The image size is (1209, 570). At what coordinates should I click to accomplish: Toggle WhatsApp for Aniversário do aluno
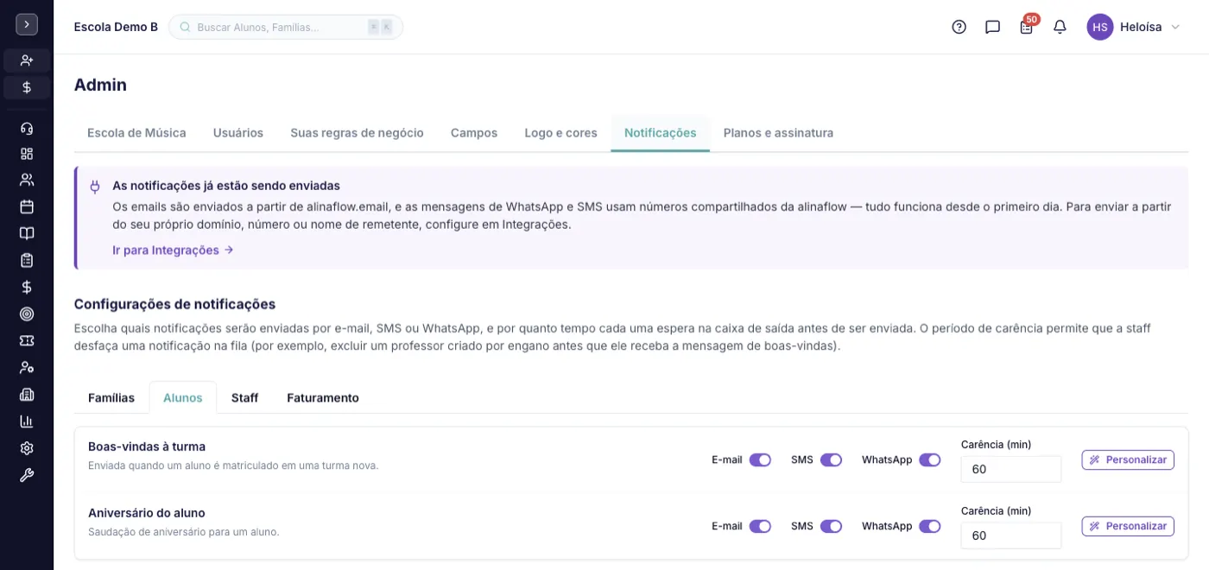[930, 526]
